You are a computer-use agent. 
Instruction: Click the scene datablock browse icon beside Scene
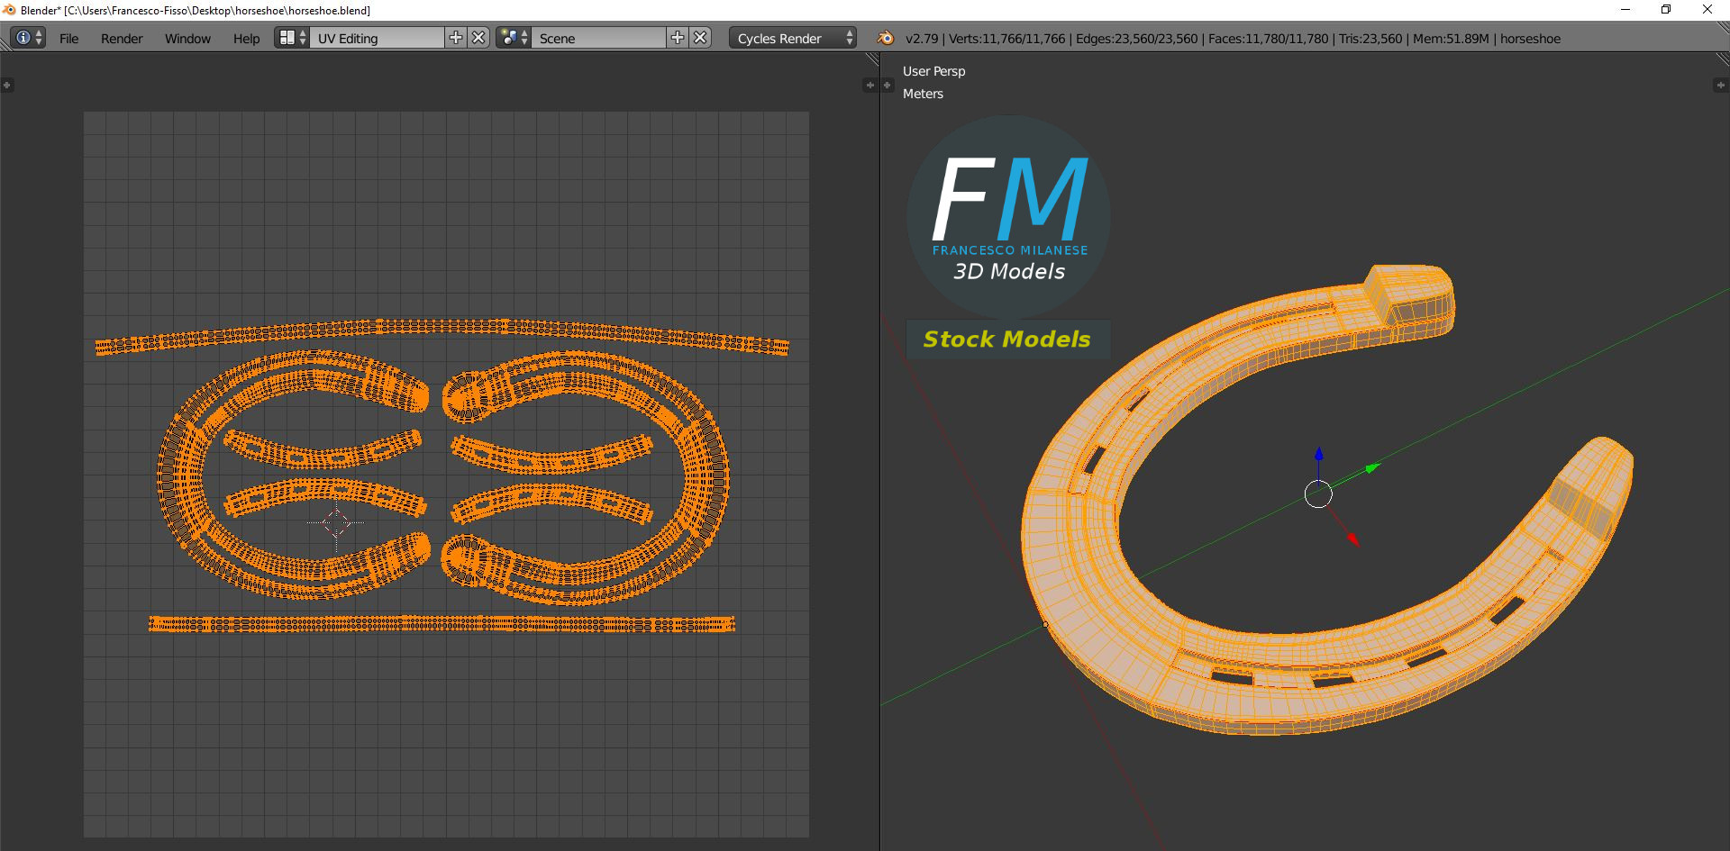pyautogui.click(x=511, y=38)
